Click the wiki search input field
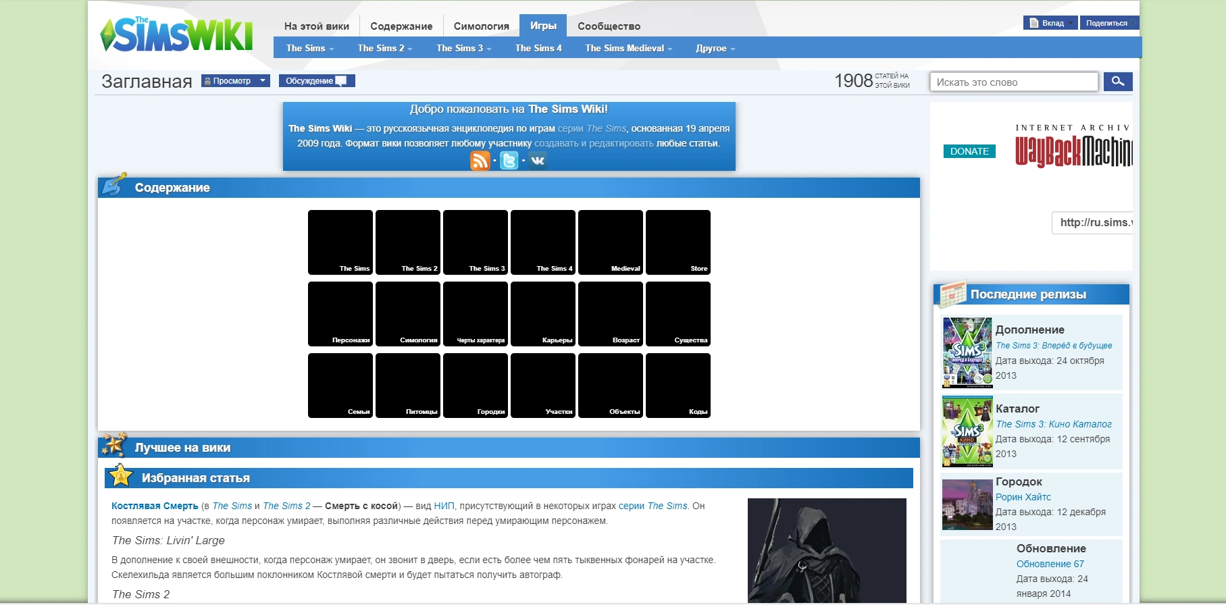1226x605 pixels. [x=1014, y=82]
